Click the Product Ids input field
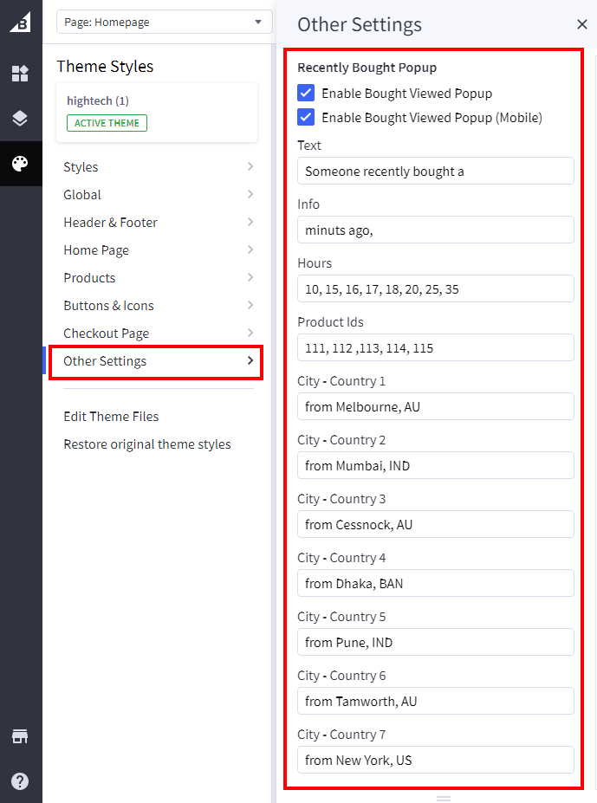 (435, 348)
